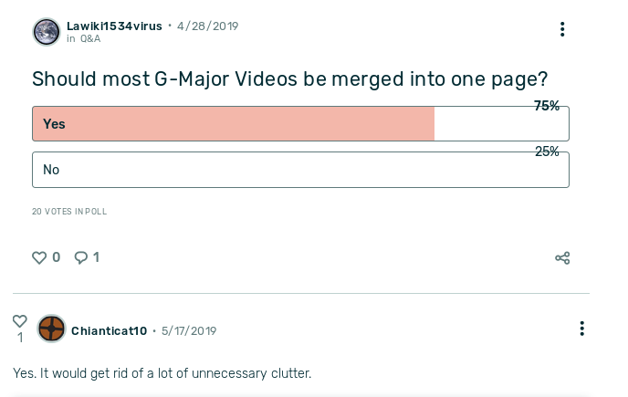The width and height of the screenshot is (628, 397).
Task: Go to the Q&A category
Action: 89,39
